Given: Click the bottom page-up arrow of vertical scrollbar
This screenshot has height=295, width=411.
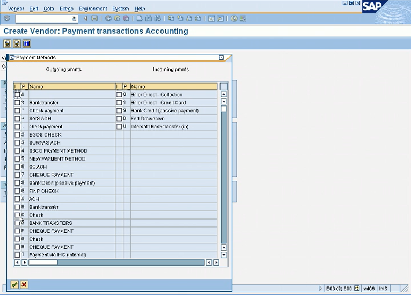Looking at the screenshot, I should point(224,247).
